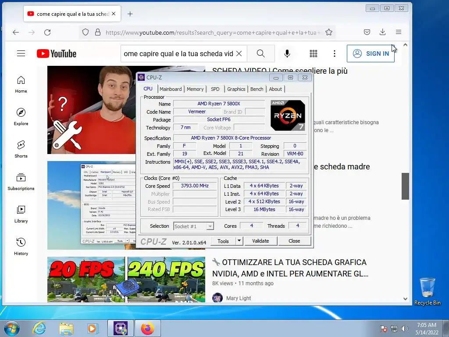This screenshot has height=337, width=449.
Task: Bookmark this page with star icon
Action: click(329, 32)
